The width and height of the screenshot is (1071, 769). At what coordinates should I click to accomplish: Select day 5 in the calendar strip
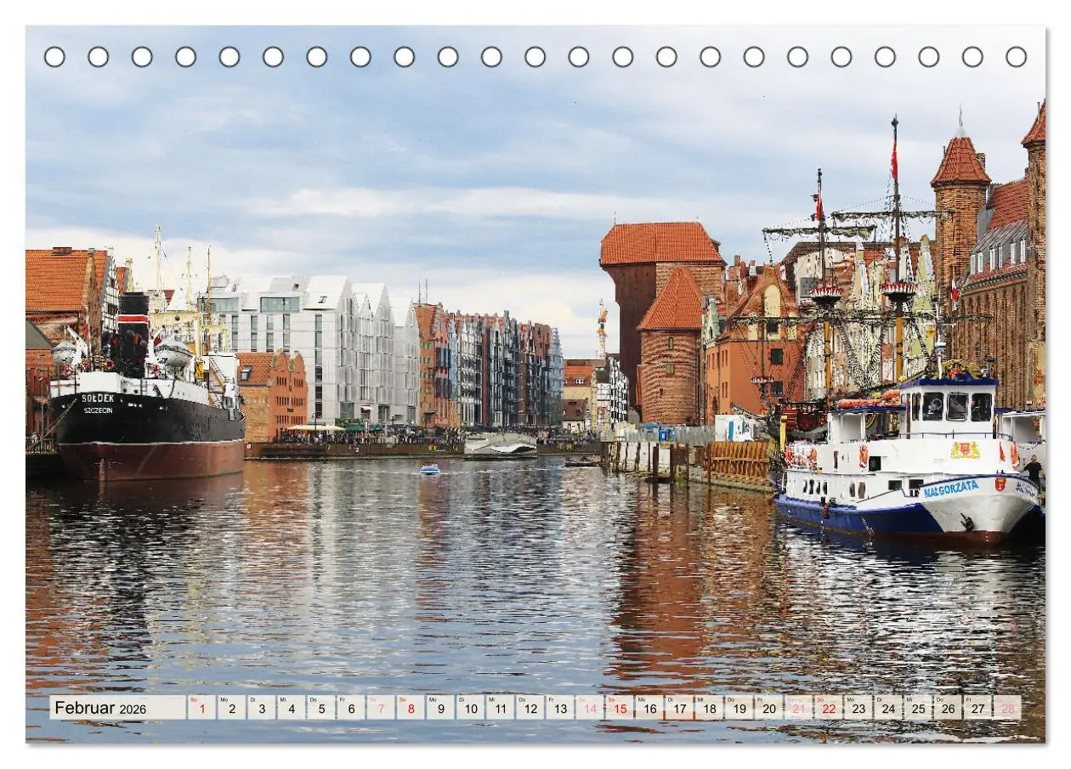tap(321, 708)
